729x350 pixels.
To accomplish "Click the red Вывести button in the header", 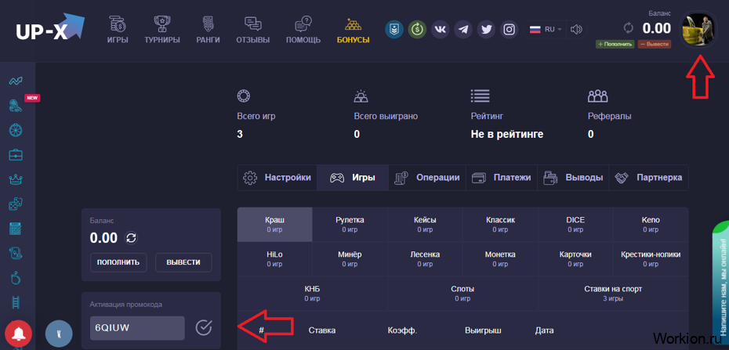I will 654,45.
